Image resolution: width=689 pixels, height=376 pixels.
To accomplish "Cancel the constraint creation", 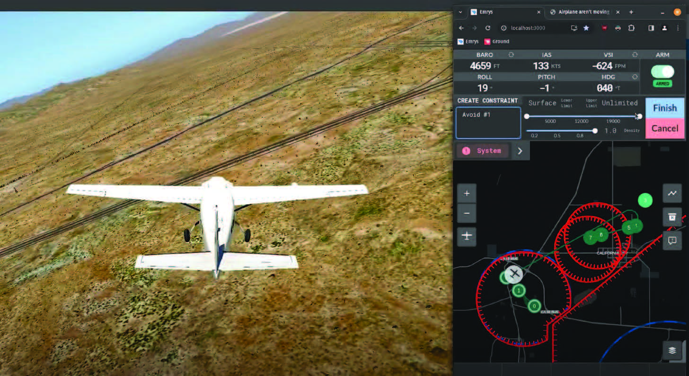I will (664, 128).
